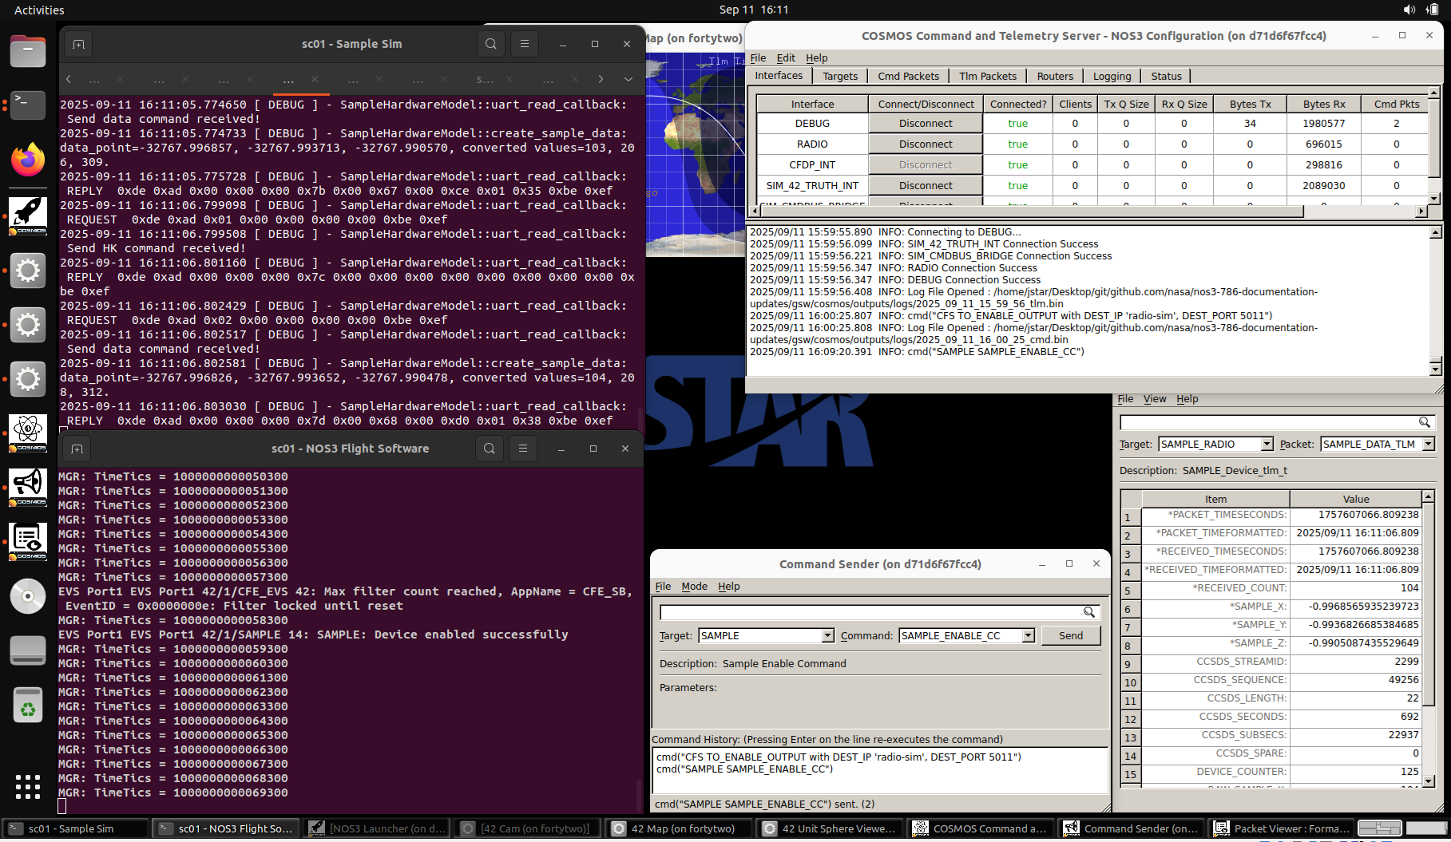Click the magnifier icon in the Command Sender search
The height and width of the screenshot is (842, 1451).
1089,612
